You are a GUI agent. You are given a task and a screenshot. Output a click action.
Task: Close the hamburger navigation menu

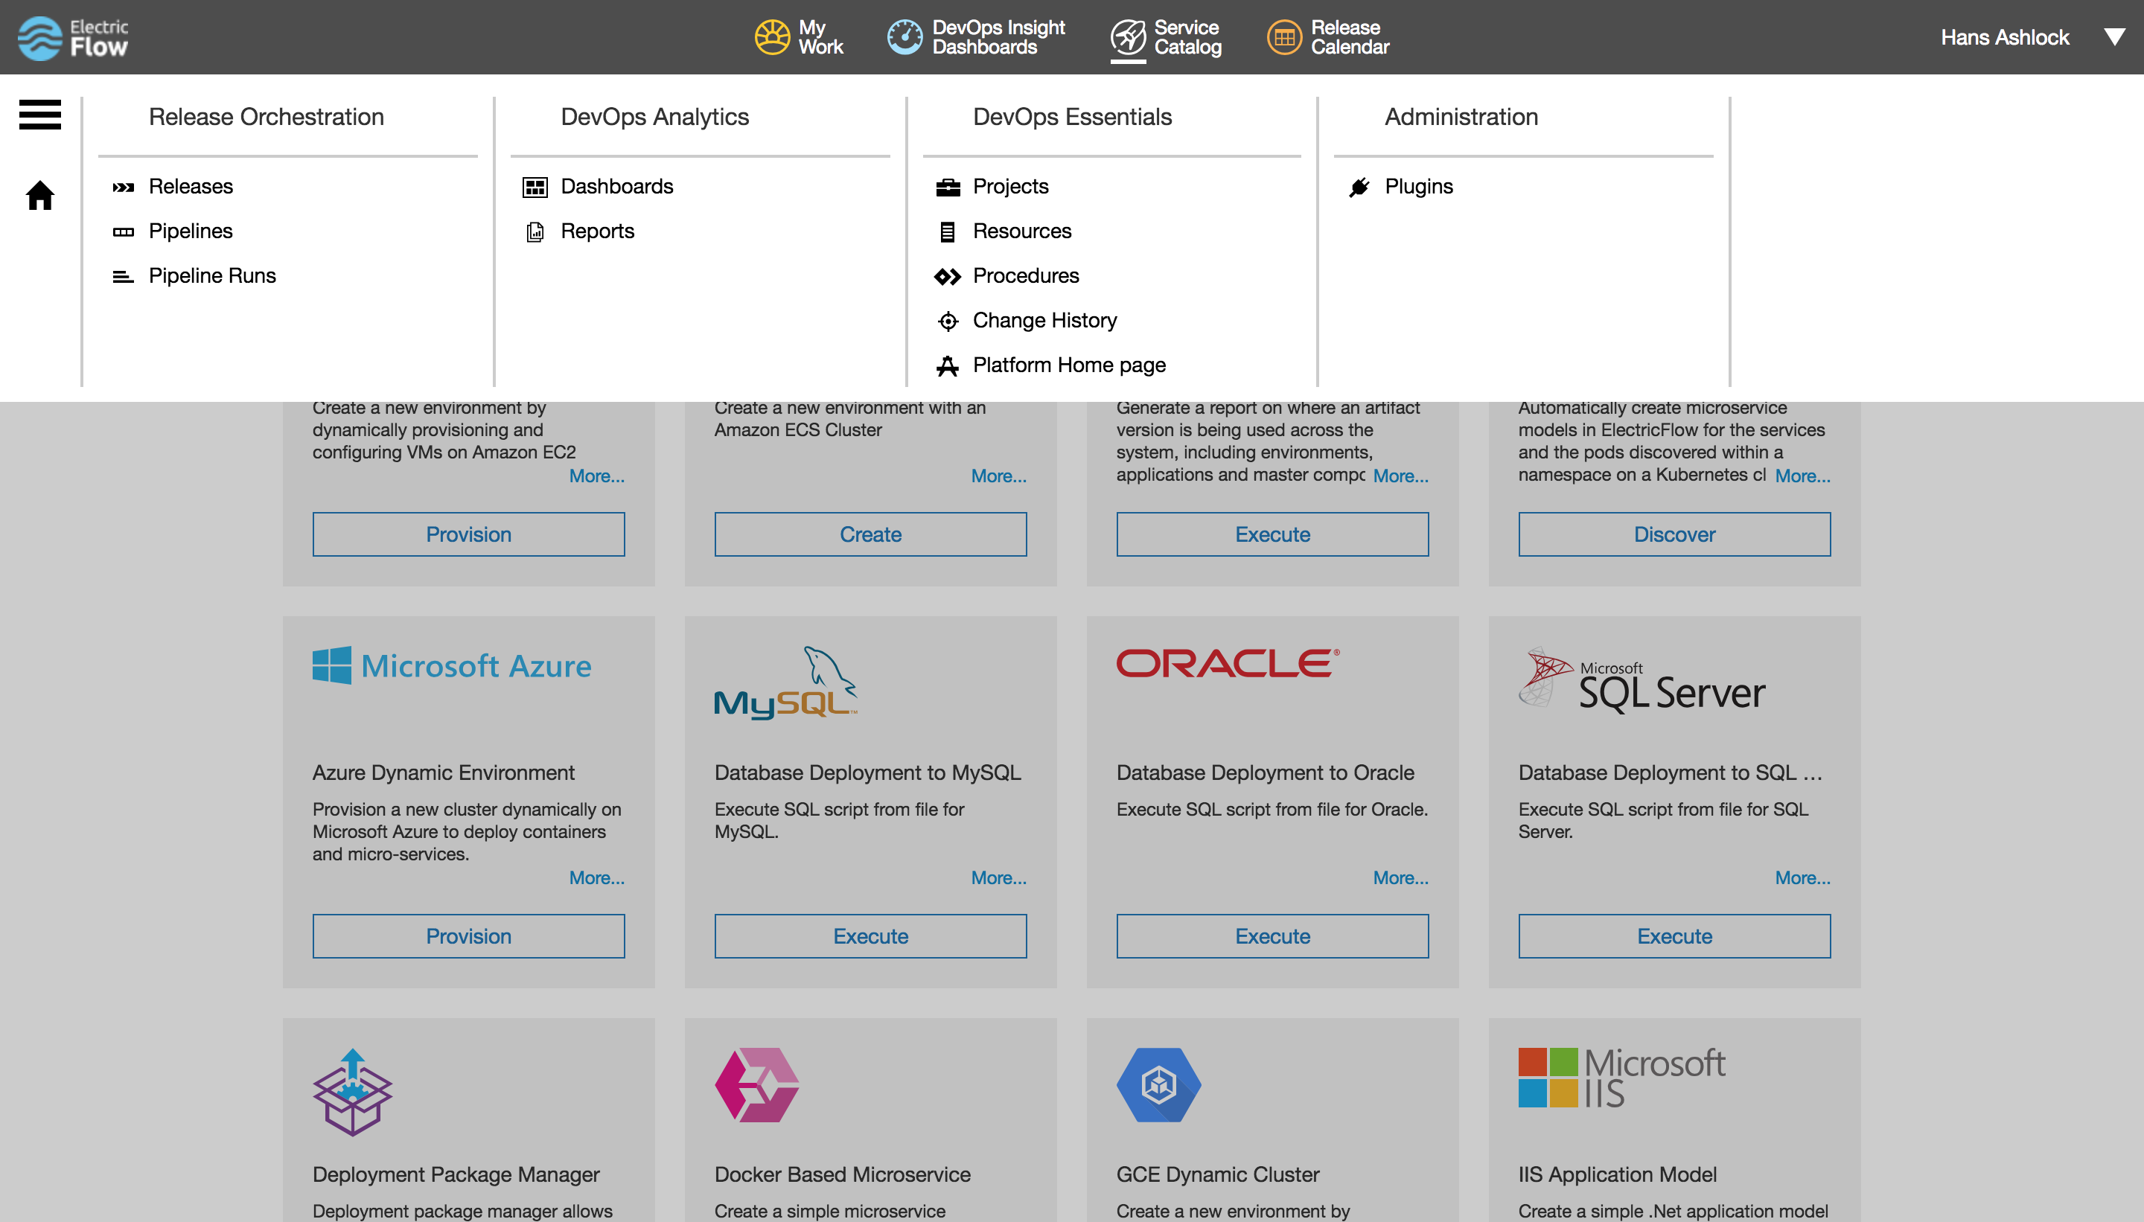[39, 114]
